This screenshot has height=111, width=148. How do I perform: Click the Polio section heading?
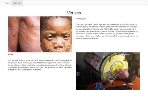click(x=10, y=55)
